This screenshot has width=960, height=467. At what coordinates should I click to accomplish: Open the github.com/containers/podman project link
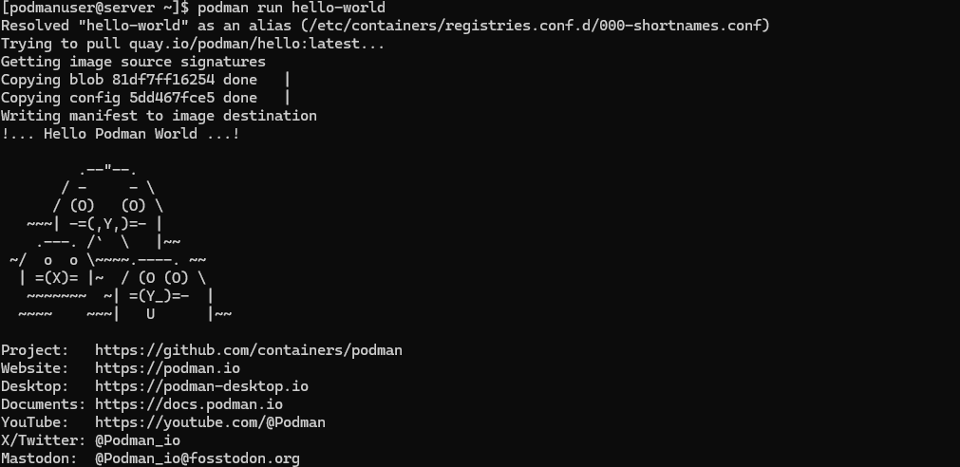click(x=248, y=350)
